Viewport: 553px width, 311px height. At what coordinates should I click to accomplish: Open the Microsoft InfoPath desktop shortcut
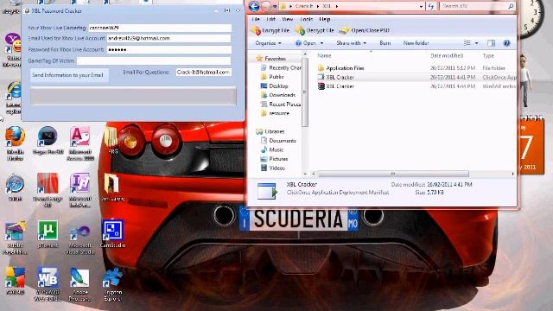coord(80,190)
